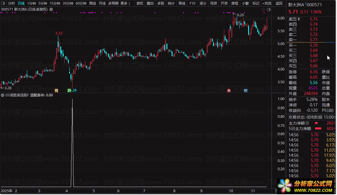Click the 外盘 value 248394
337x195 pixels.
click(310, 94)
